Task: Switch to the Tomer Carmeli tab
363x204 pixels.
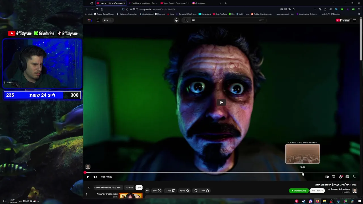Action: tap(175, 3)
